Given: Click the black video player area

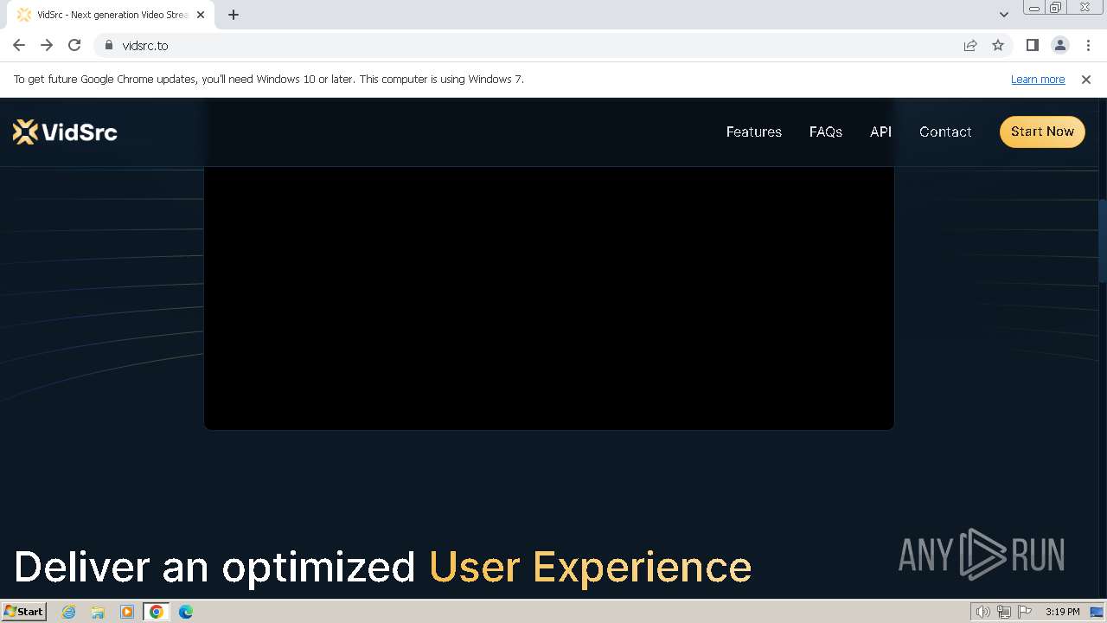Looking at the screenshot, I should click(x=549, y=298).
